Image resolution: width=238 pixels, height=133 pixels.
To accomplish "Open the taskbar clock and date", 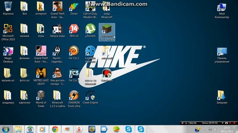I will pyautogui.click(x=227, y=129).
